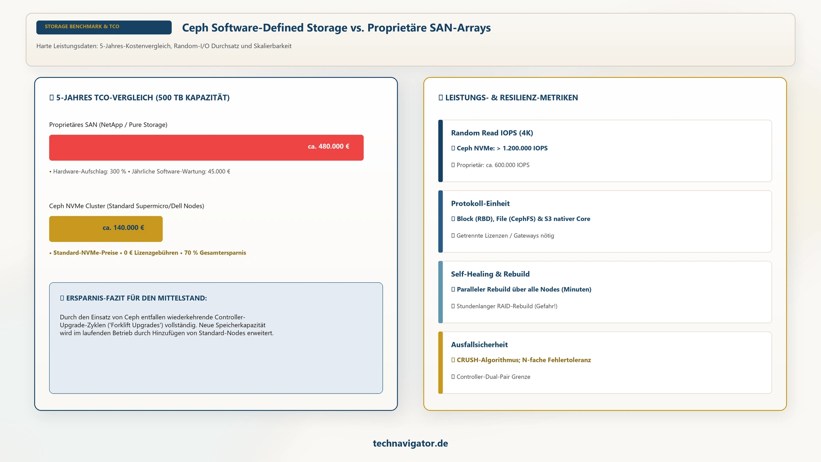Click the gold ca. 140.000 € bar

click(106, 229)
